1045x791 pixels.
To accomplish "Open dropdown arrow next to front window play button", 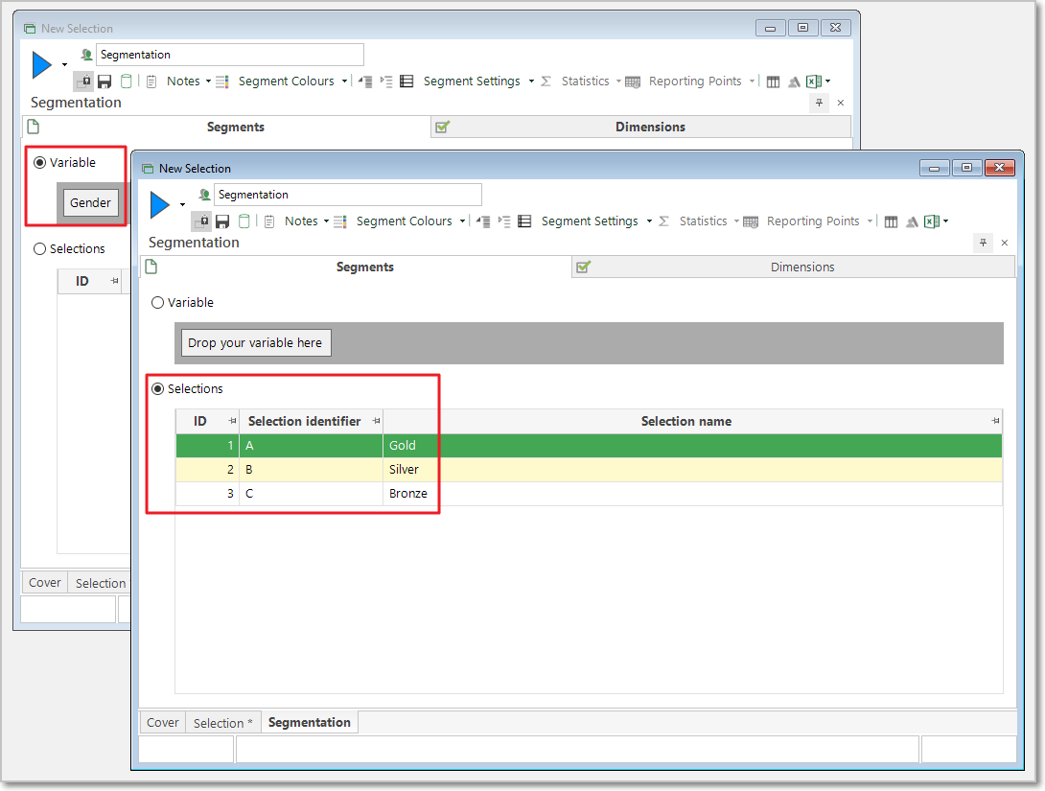I will 182,204.
